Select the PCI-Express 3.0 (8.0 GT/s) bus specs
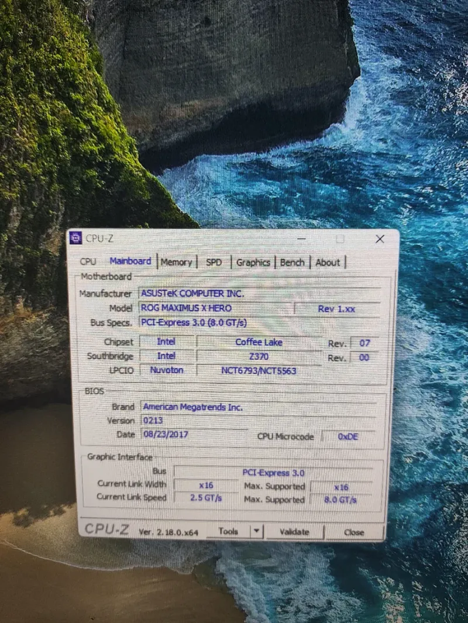The image size is (468, 623). (x=259, y=322)
